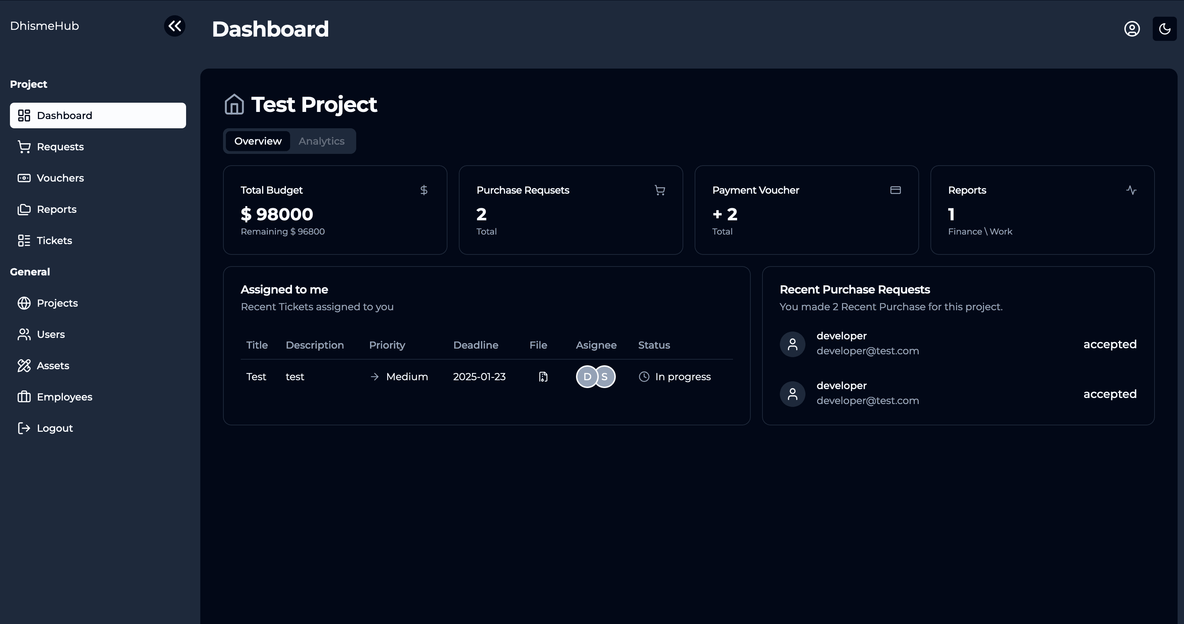This screenshot has width=1184, height=624.
Task: Click the Deadline column header
Action: (x=476, y=345)
